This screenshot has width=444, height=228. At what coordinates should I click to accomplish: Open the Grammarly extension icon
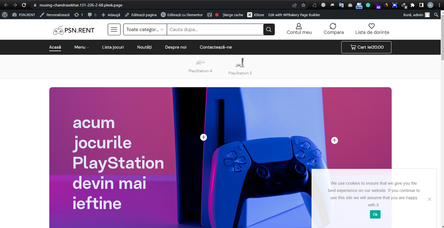coord(368,5)
